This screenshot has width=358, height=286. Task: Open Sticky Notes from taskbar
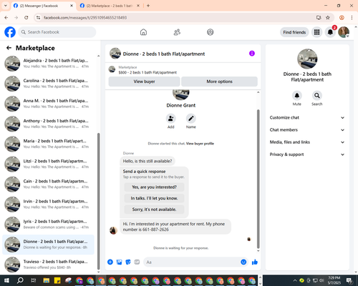(x=57, y=280)
